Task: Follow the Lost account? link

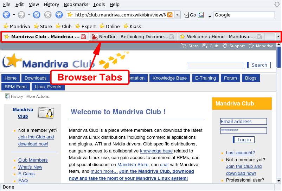Action: click(241, 153)
